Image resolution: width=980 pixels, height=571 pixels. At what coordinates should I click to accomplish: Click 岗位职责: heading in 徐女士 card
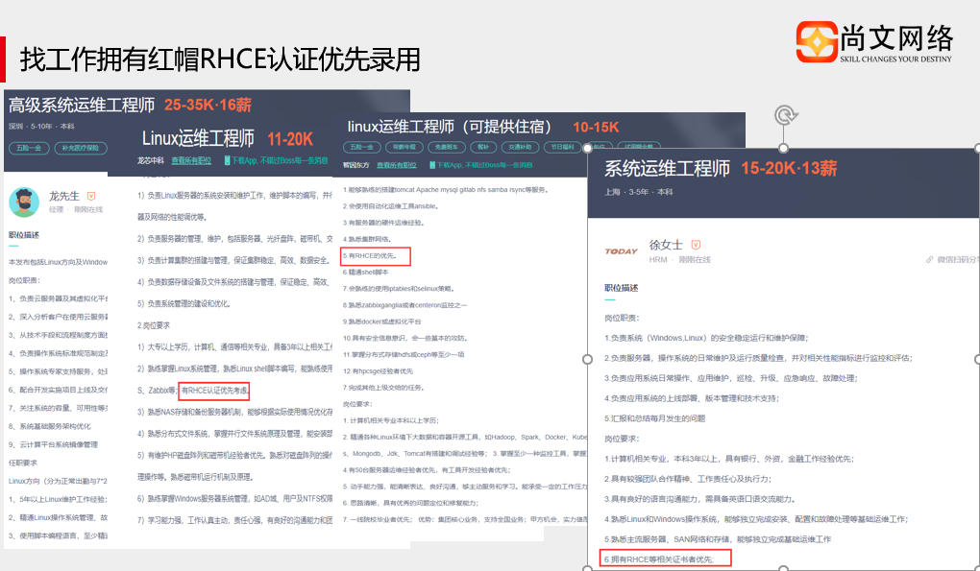[x=622, y=318]
